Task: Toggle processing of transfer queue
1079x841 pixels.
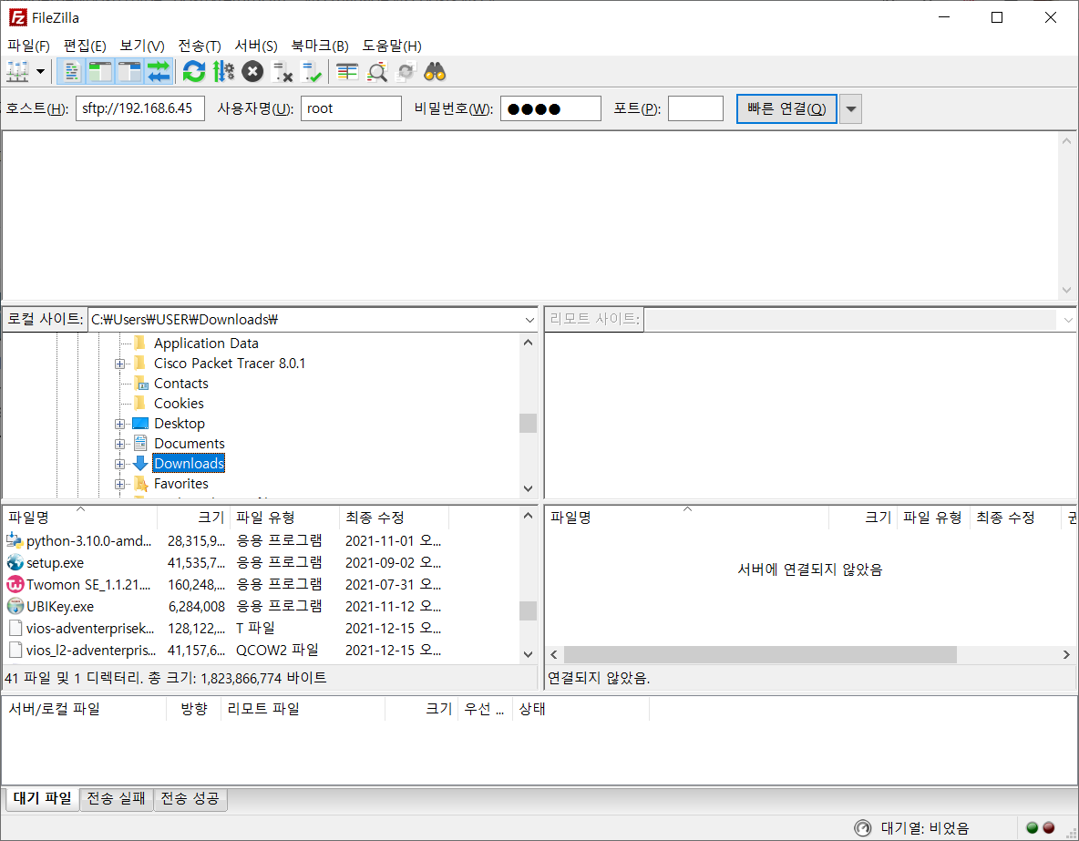Action: (223, 72)
